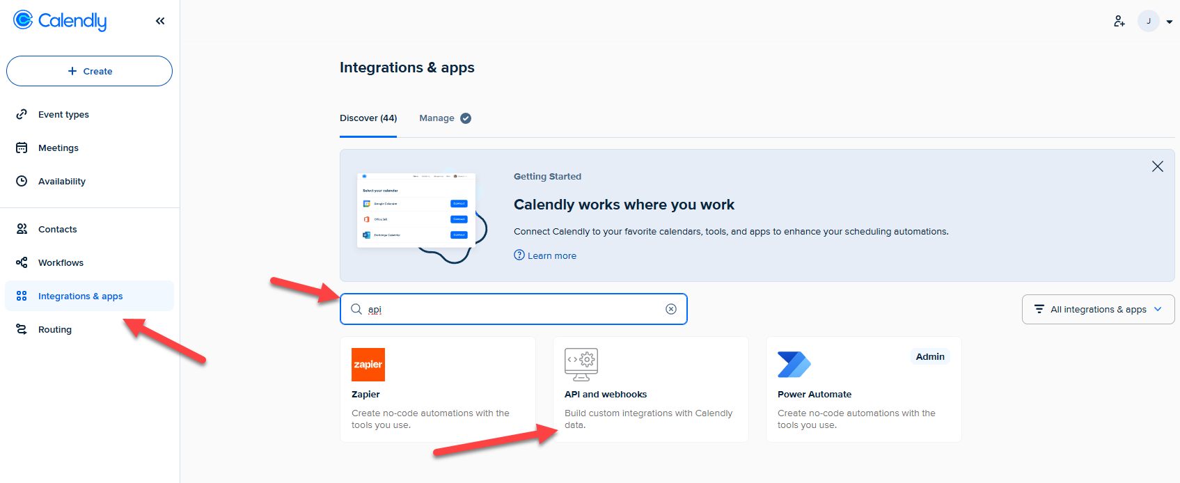
Task: Click the API and webhooks monitor icon
Action: click(x=581, y=365)
